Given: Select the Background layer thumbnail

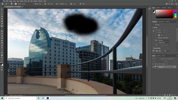Looking at the screenshot, I should click(x=156, y=67).
